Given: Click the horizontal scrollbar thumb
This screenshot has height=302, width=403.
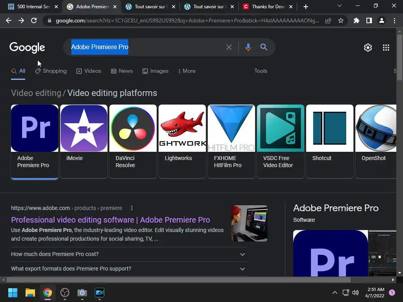Looking at the screenshot, I should click(179, 280).
